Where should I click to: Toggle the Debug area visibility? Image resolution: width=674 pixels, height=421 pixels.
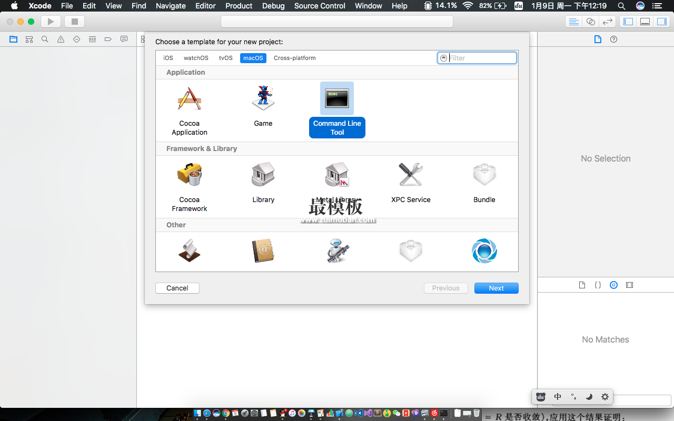point(645,22)
